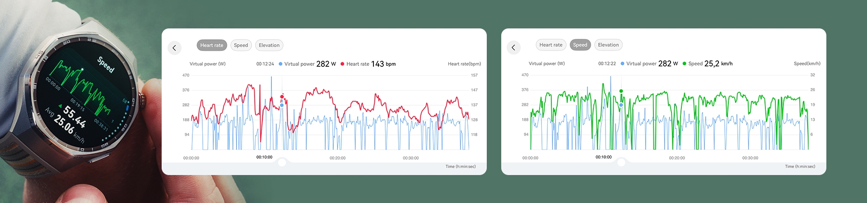Switch to Heart rate tab in the left panel
This screenshot has height=203, width=867.
point(211,45)
